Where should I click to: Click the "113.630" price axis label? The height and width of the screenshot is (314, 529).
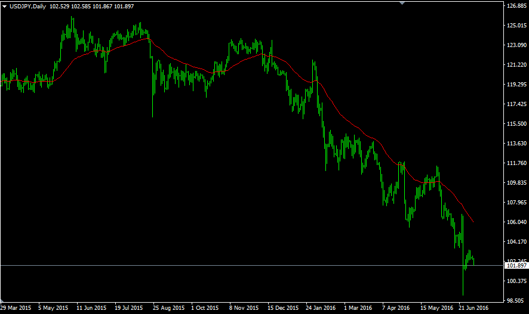(516, 144)
